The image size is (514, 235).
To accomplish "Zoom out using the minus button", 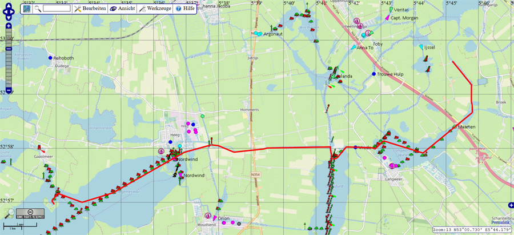I will tap(9, 91).
